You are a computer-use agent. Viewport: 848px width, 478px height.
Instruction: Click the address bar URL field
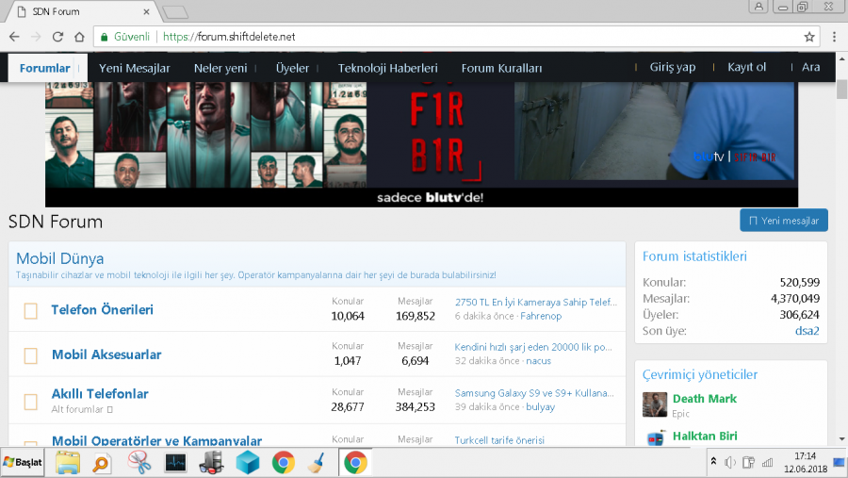tap(471, 37)
